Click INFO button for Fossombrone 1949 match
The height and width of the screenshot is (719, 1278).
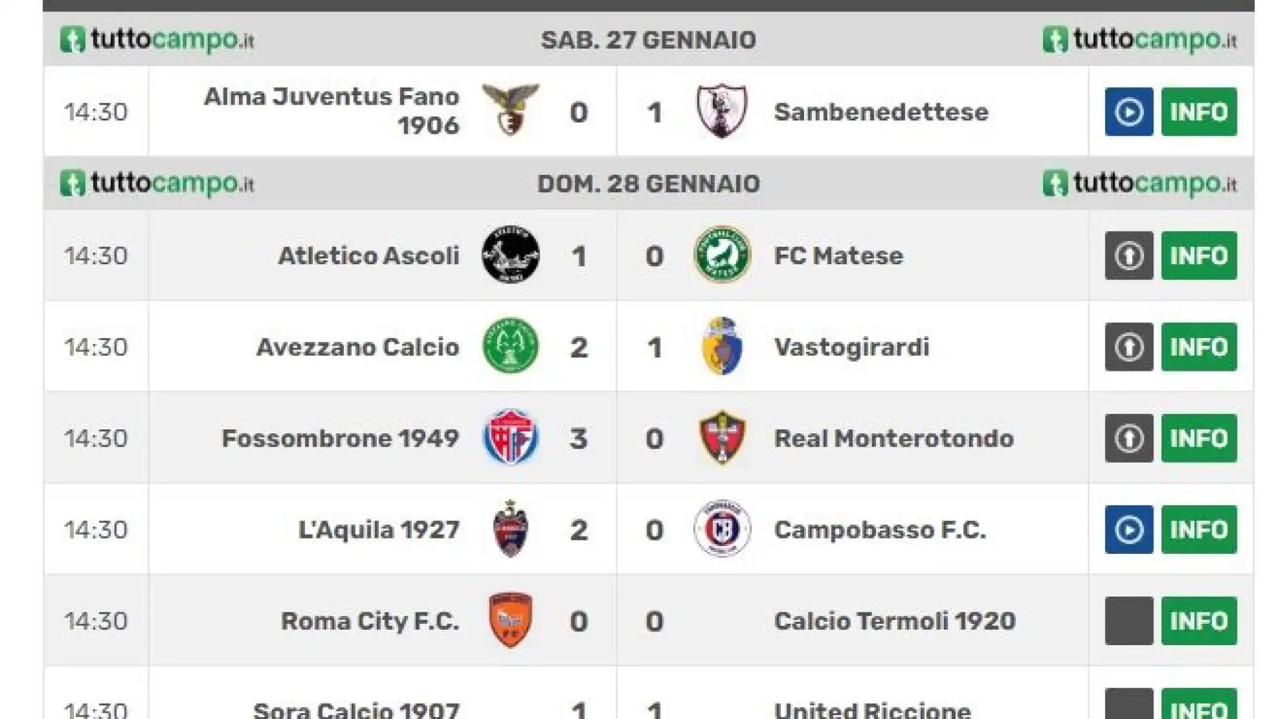pos(1199,438)
